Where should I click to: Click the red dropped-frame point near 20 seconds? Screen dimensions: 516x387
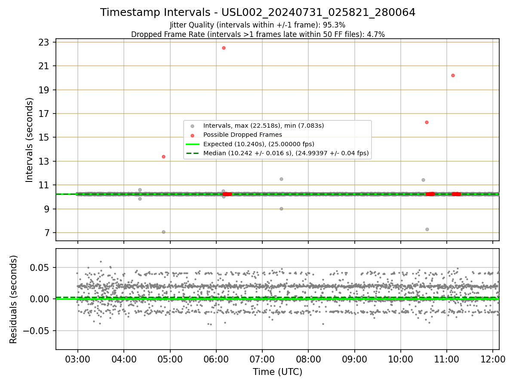(453, 75)
